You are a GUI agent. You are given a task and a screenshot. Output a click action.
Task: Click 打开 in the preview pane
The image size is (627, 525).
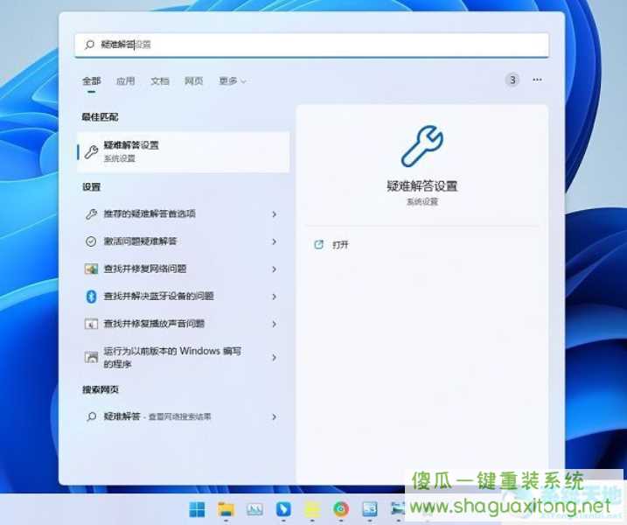(340, 245)
